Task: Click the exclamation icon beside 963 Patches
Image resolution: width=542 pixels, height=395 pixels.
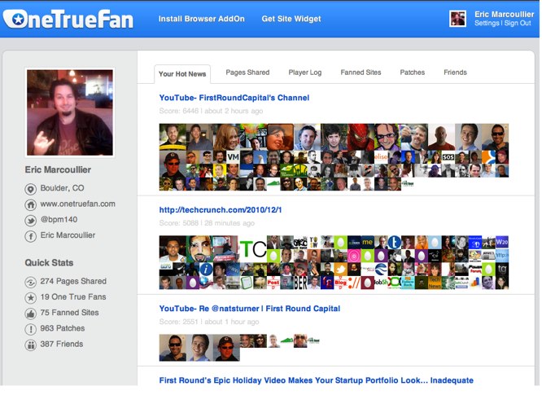Action: (x=30, y=329)
